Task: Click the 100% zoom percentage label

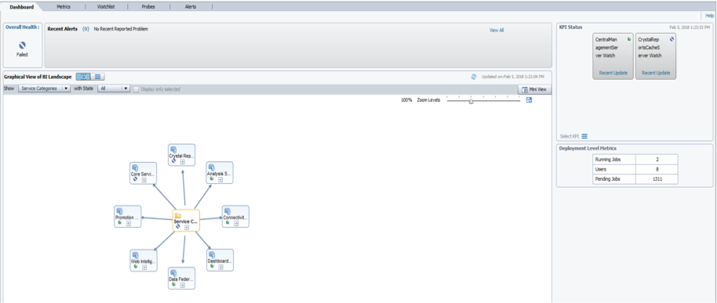Action: [x=406, y=100]
